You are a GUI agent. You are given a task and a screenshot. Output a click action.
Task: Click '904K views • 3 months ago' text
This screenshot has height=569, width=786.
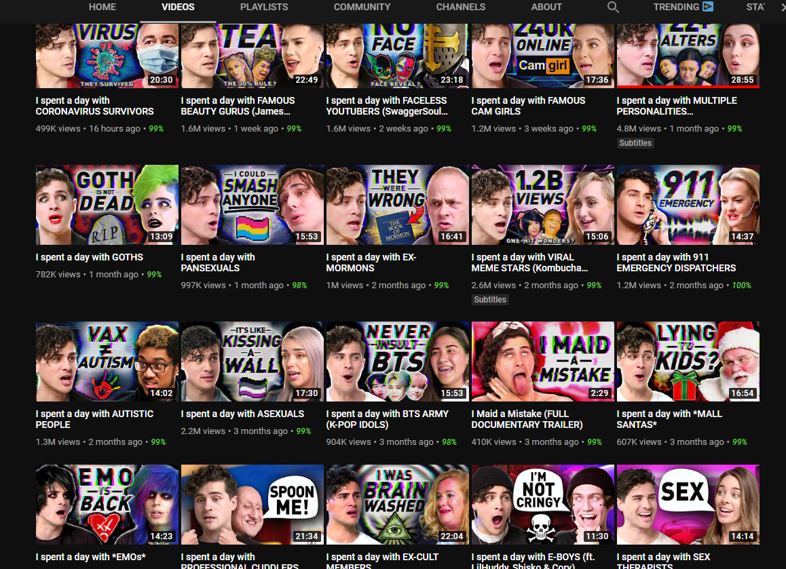[379, 442]
